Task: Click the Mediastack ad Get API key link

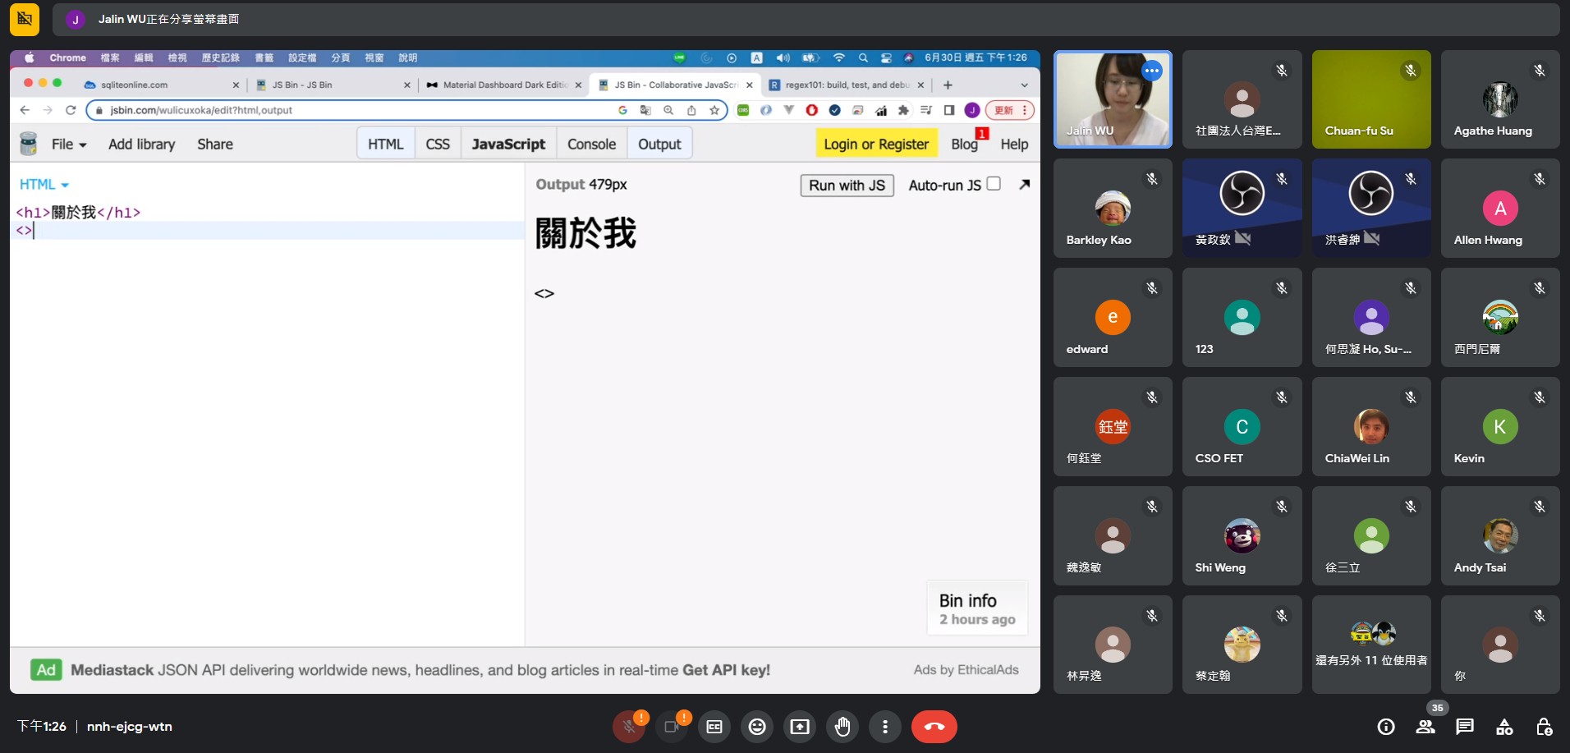Action: click(x=726, y=670)
